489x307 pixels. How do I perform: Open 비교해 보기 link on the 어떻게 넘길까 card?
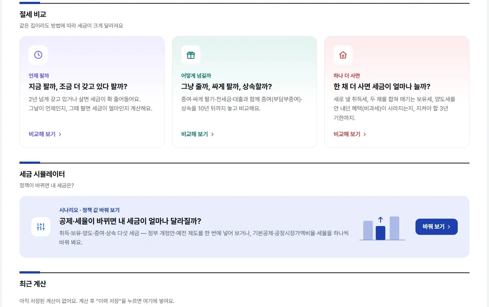click(x=197, y=134)
